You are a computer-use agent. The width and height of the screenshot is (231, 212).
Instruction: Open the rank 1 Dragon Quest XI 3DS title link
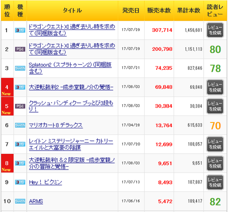click(72, 30)
